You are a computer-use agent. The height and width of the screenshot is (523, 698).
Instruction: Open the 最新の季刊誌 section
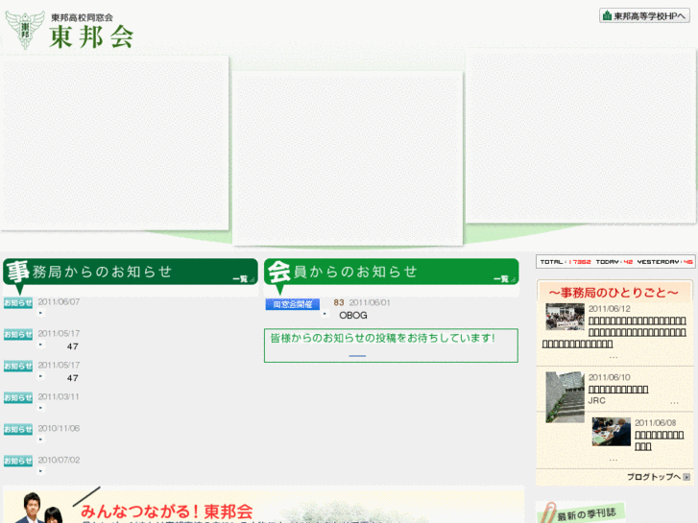[x=587, y=514]
